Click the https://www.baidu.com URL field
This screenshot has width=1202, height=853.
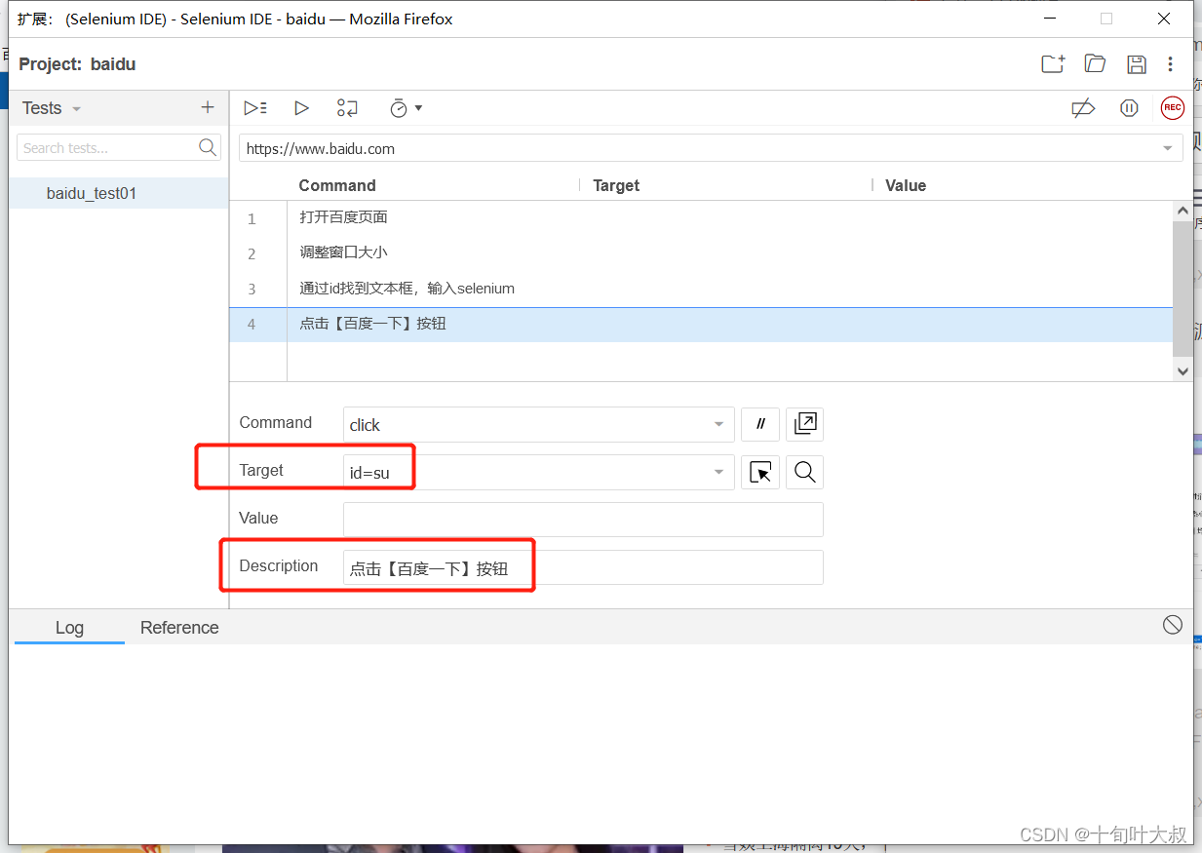711,148
